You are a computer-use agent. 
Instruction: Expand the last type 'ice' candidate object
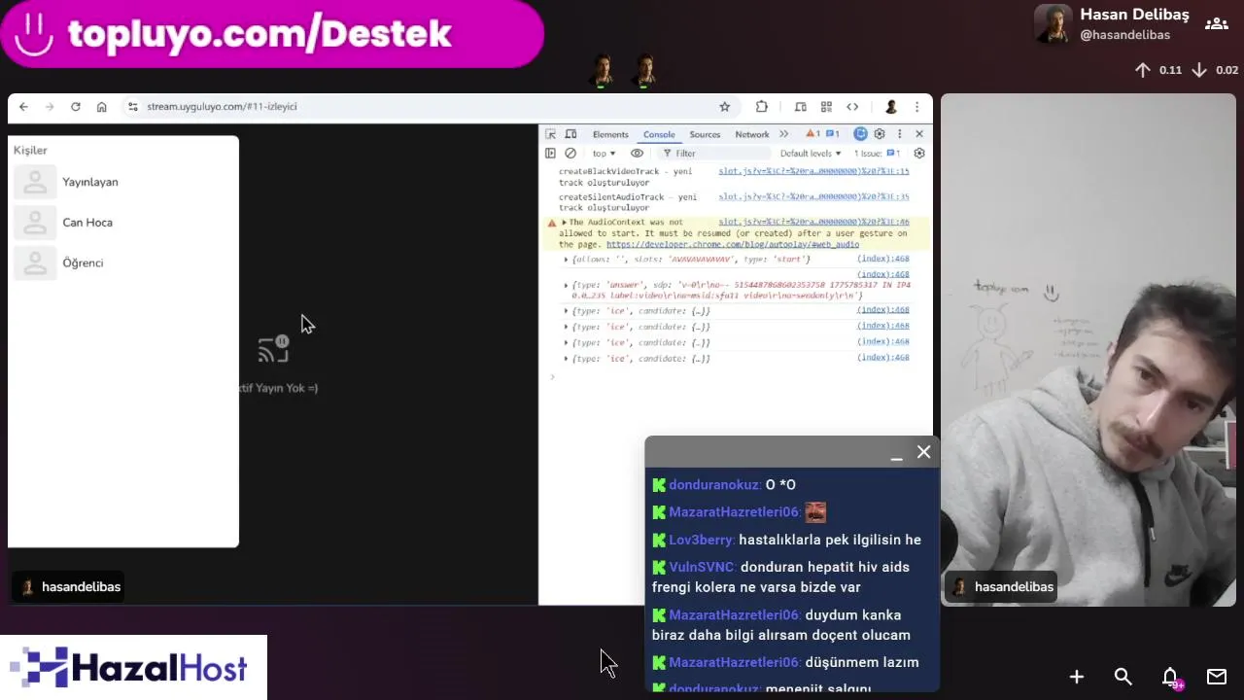[567, 359]
